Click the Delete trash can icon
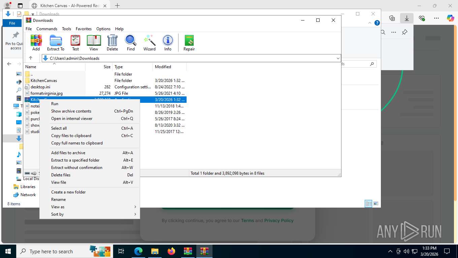This screenshot has width=458, height=258. tap(112, 43)
